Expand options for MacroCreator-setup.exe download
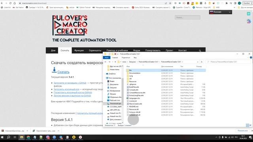This screenshot has height=142, width=253. pyautogui.click(x=59, y=131)
